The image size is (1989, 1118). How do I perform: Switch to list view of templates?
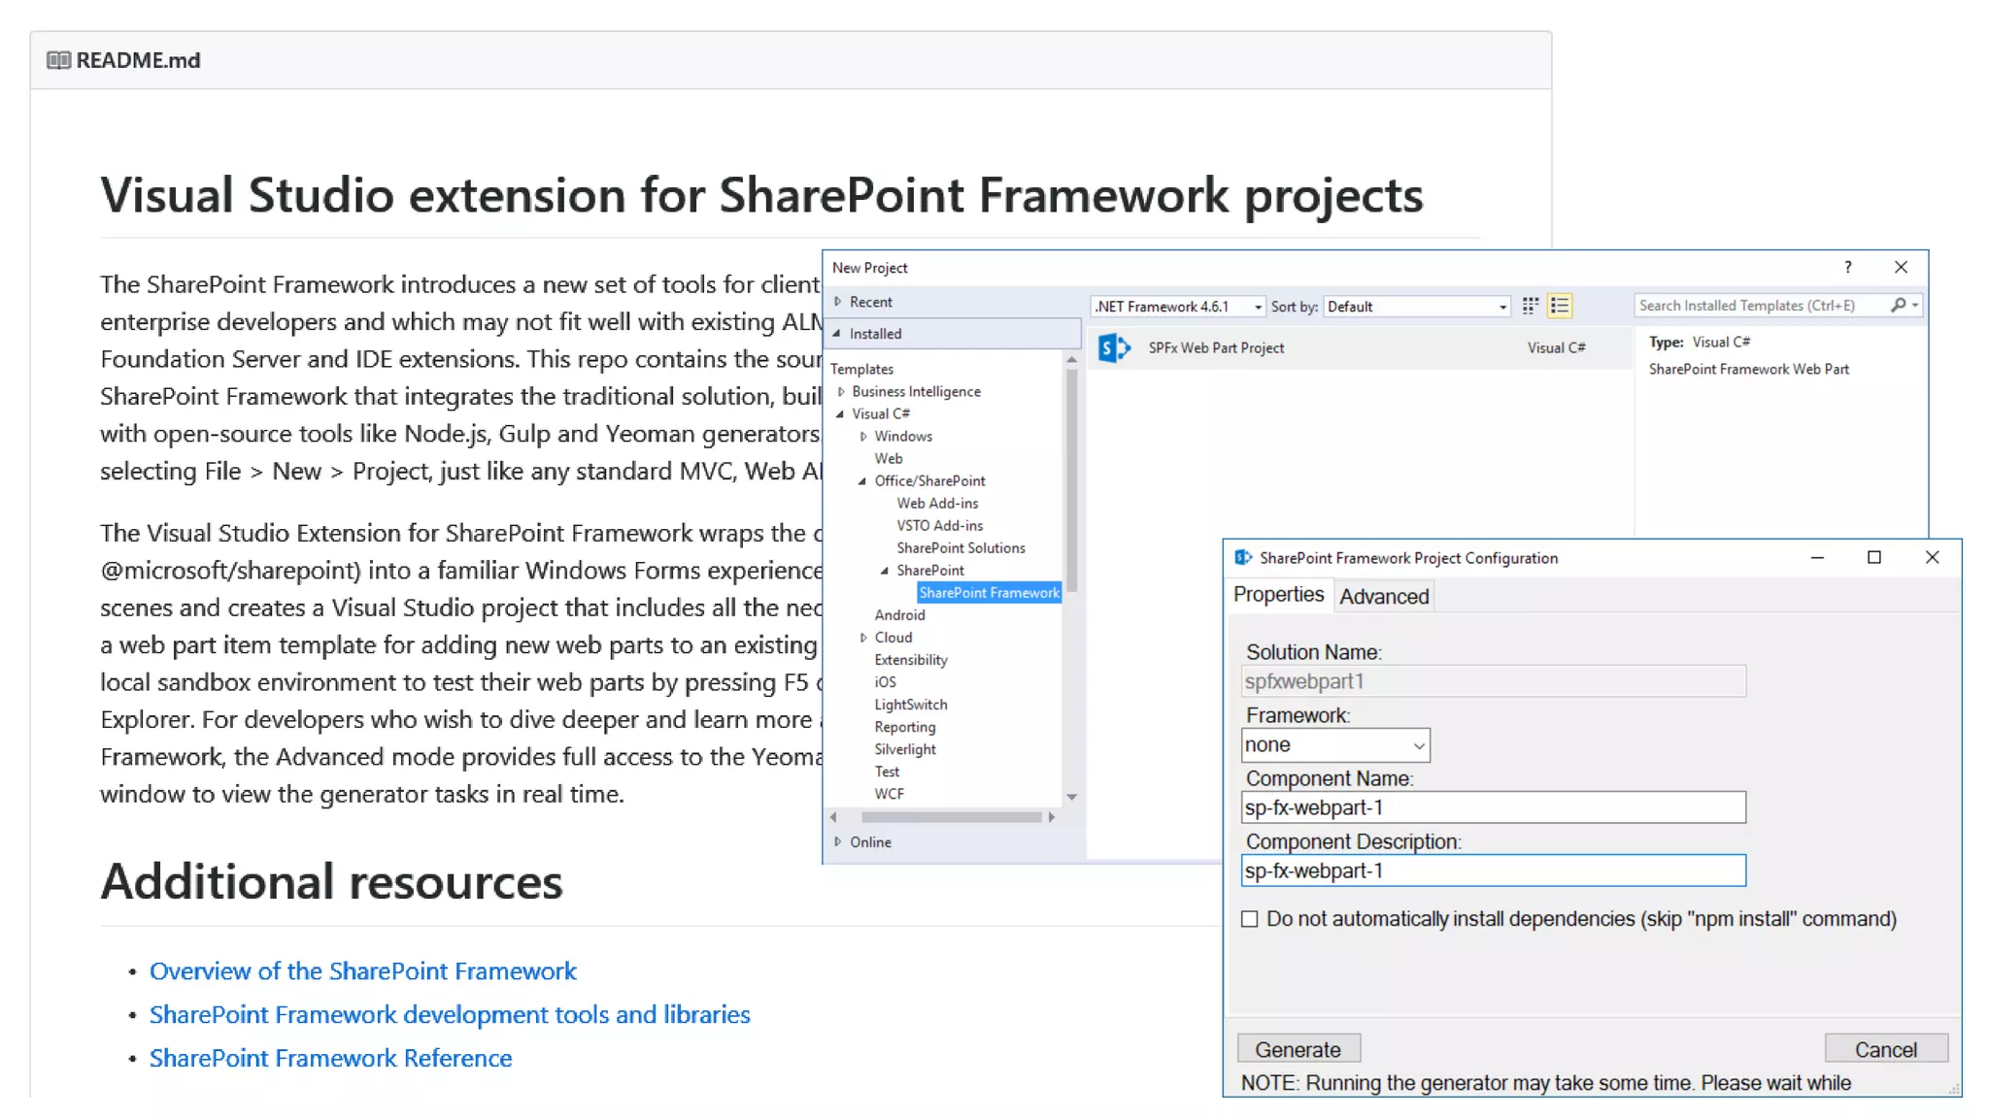pyautogui.click(x=1560, y=307)
